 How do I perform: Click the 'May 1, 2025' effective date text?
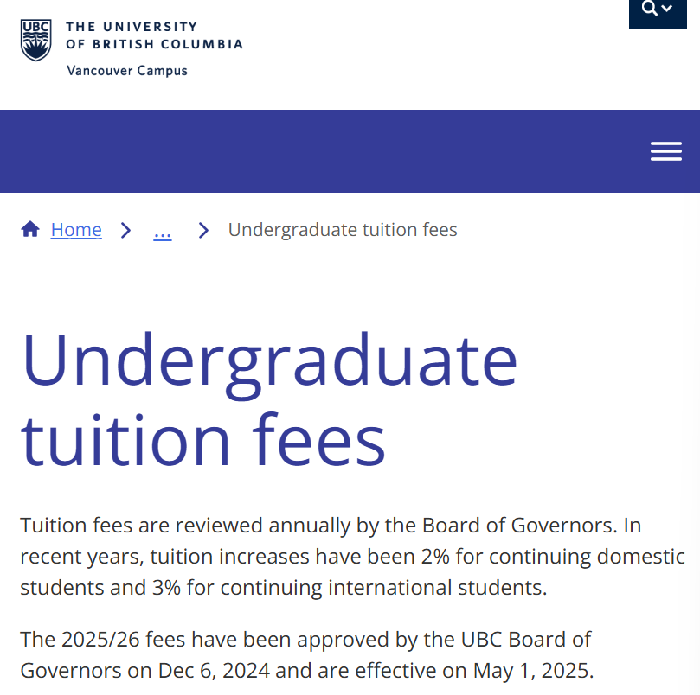point(533,671)
